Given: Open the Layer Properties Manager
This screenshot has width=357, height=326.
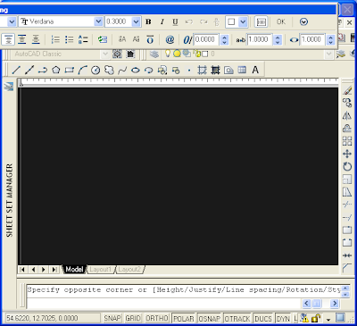Looking at the screenshot, I should point(154,54).
